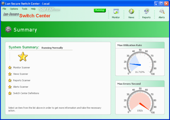This screenshot has height=120, width=170.
Task: Click the Max Utilization Rate panel header
Action: pyautogui.click(x=140, y=45)
